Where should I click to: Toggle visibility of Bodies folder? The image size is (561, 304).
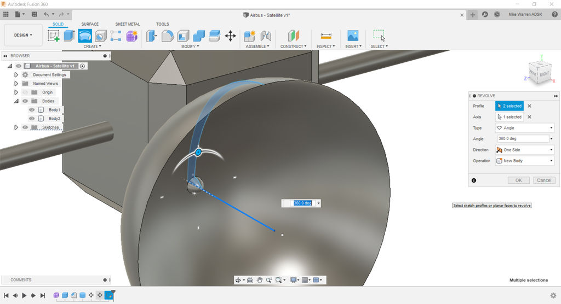click(25, 101)
